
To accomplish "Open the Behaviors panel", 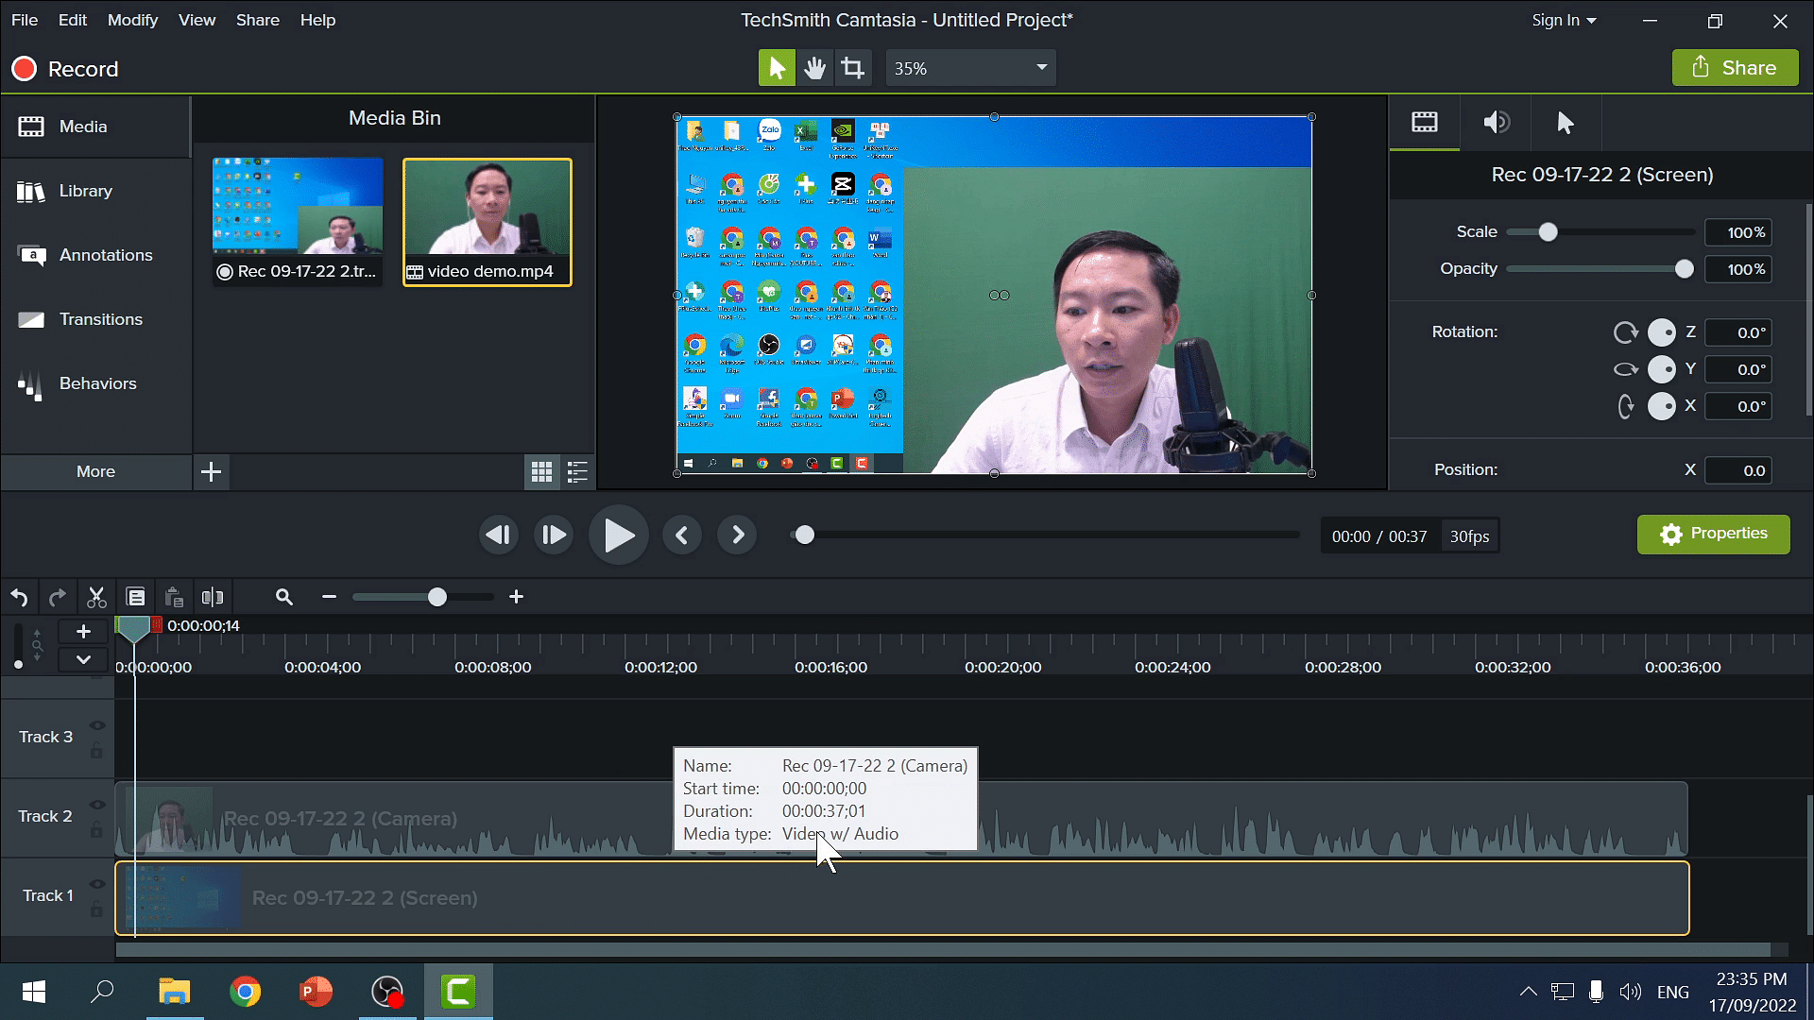I will point(94,383).
